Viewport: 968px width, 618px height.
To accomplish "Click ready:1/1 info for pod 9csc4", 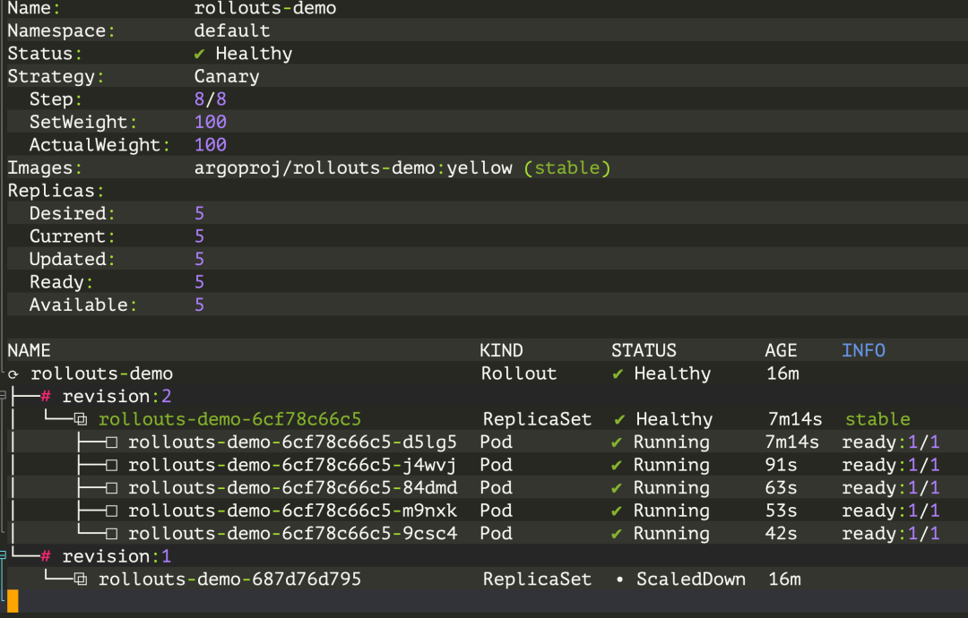I will 891,534.
